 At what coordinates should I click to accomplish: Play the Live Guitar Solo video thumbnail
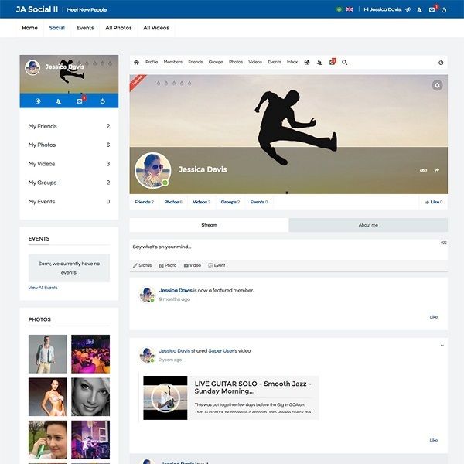pyautogui.click(x=165, y=397)
